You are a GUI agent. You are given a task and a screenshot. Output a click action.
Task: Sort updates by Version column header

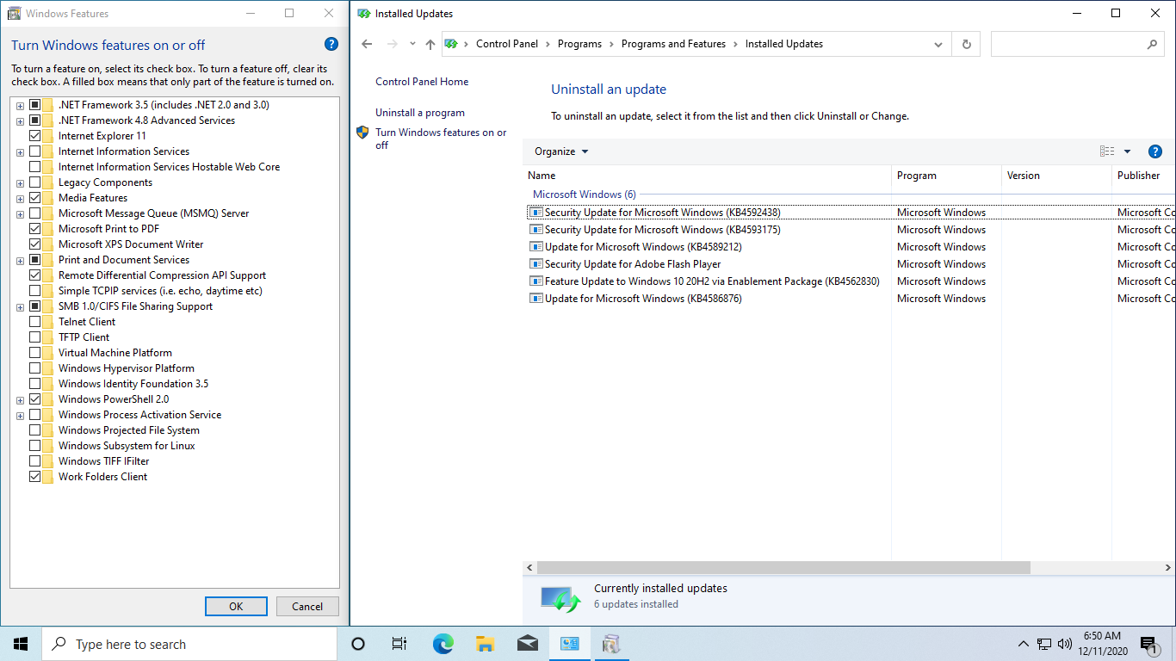tap(1056, 176)
